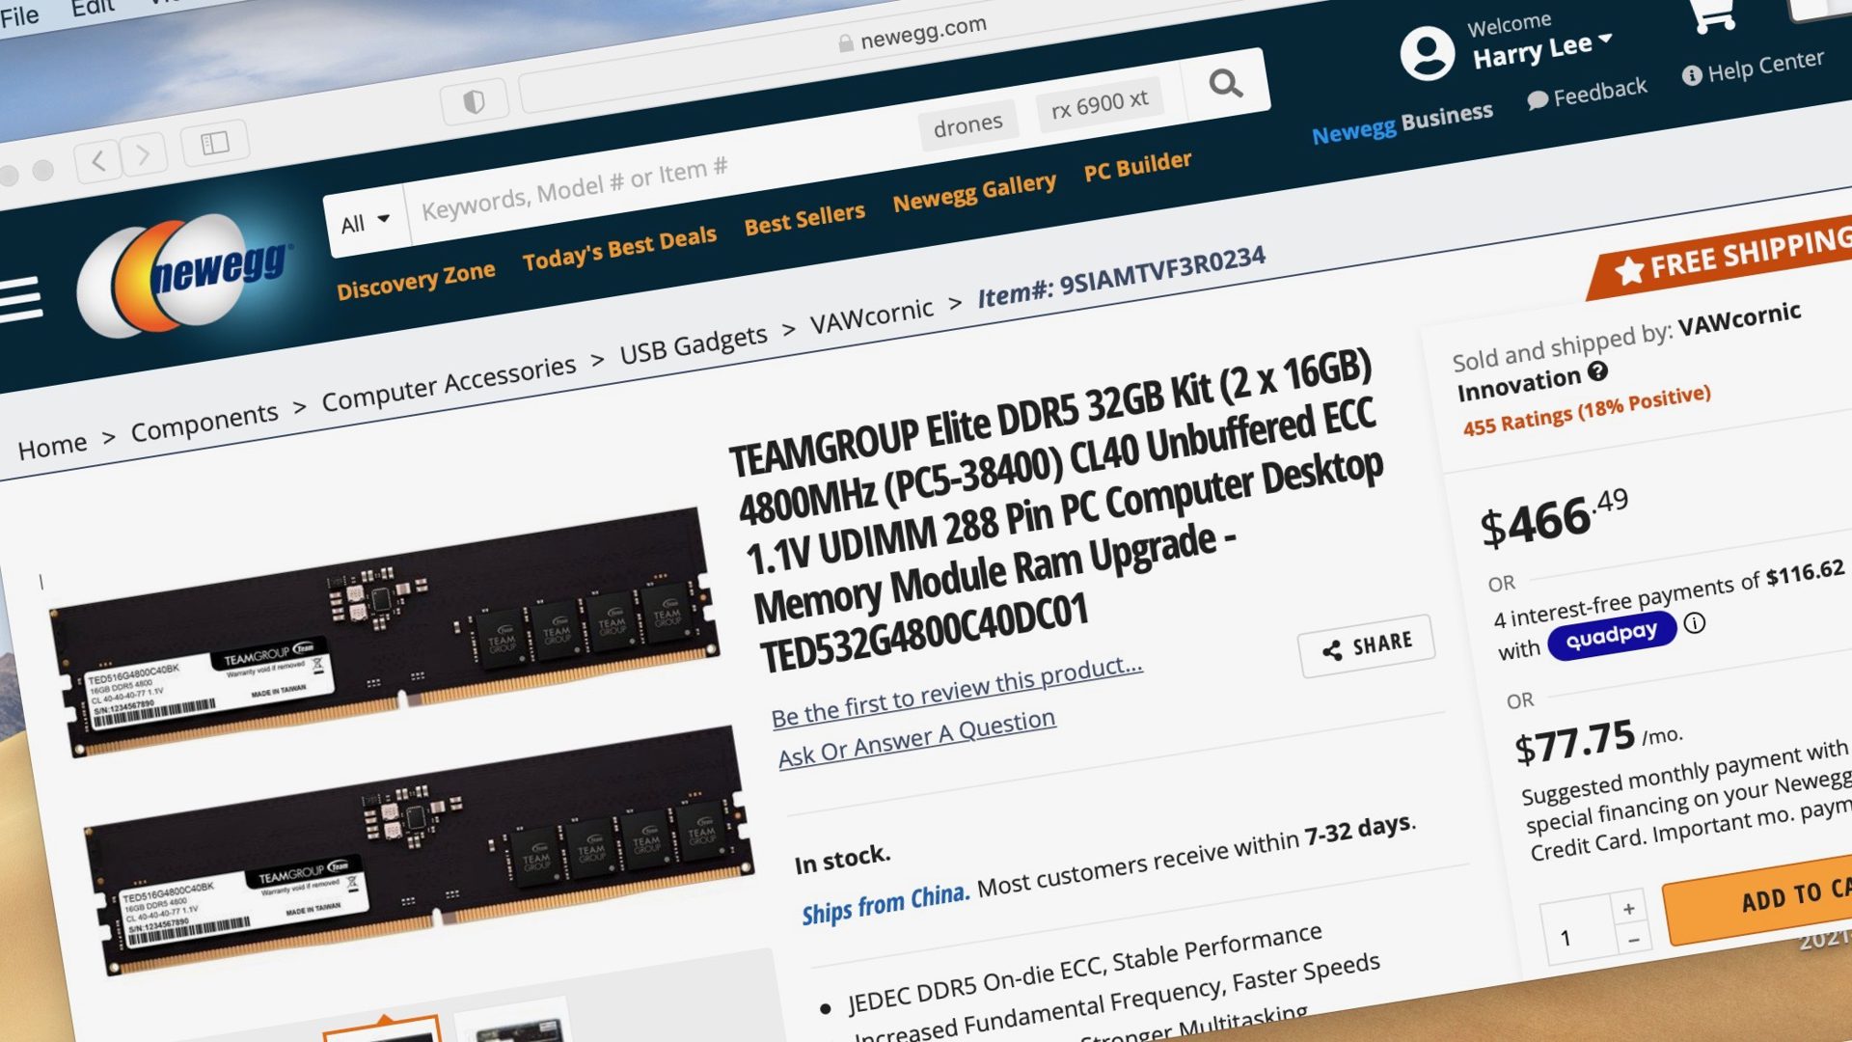Open the Edit menu

93,7
